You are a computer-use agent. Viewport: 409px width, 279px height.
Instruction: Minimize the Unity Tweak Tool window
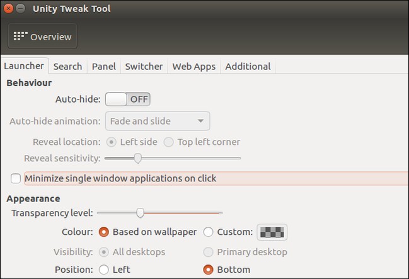pyautogui.click(x=20, y=9)
